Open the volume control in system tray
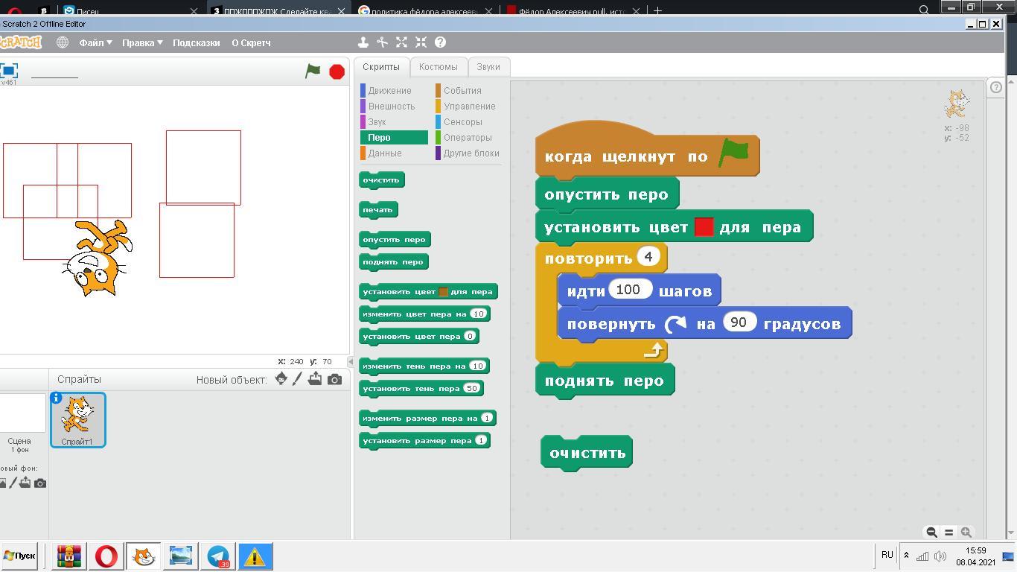This screenshot has width=1017, height=572. click(940, 556)
